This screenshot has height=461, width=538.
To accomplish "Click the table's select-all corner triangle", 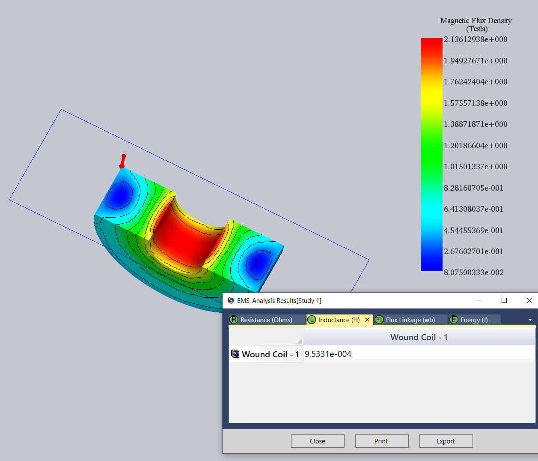I will 299,341.
